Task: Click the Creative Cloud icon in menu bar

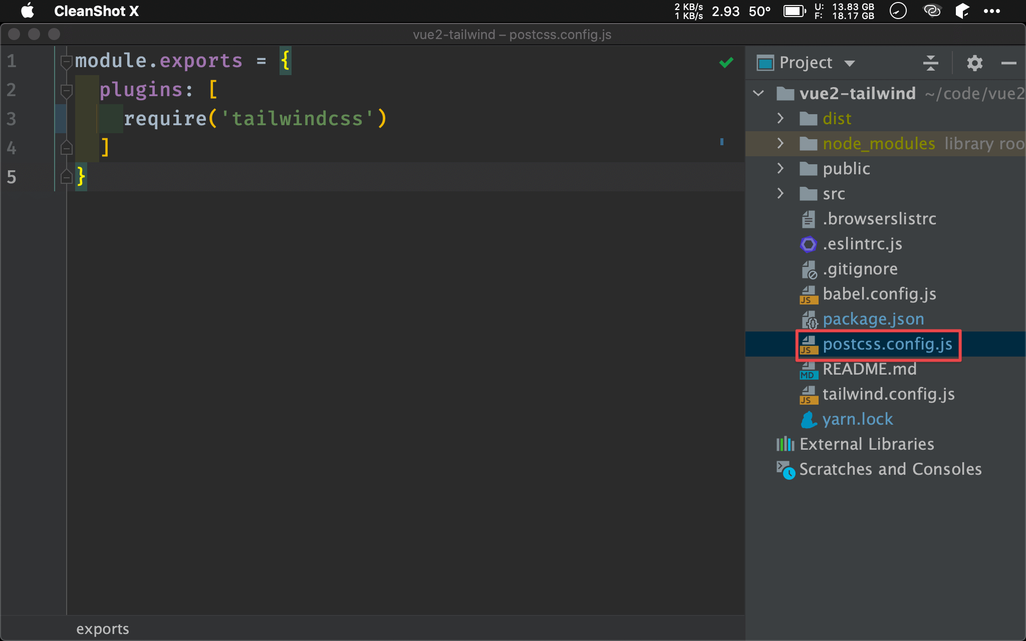Action: pyautogui.click(x=932, y=11)
